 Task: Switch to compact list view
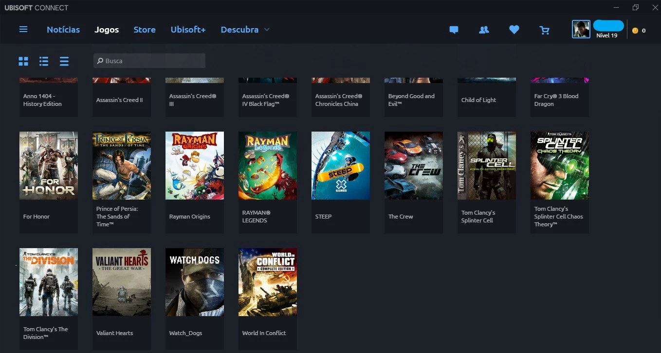tap(64, 61)
